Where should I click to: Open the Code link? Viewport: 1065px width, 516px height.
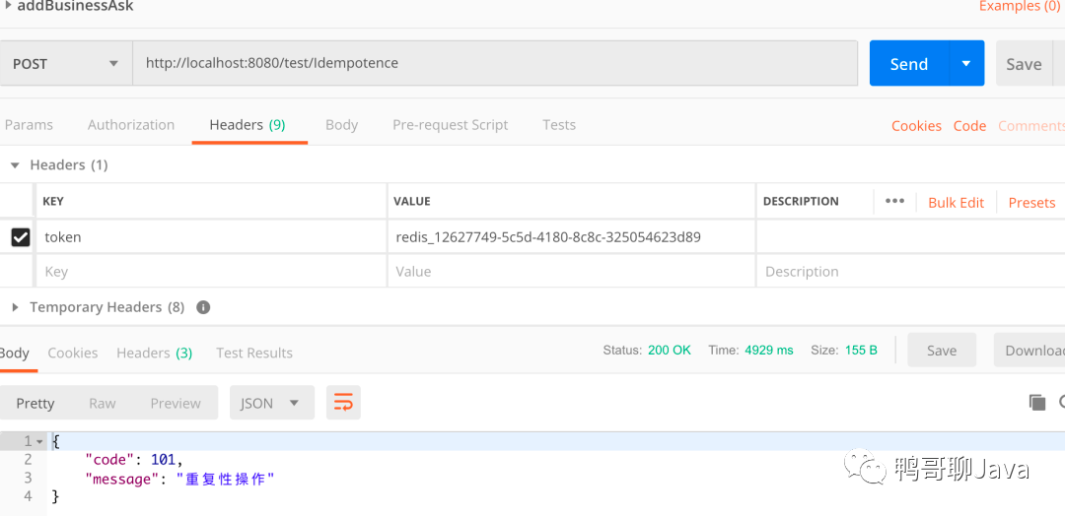click(969, 125)
